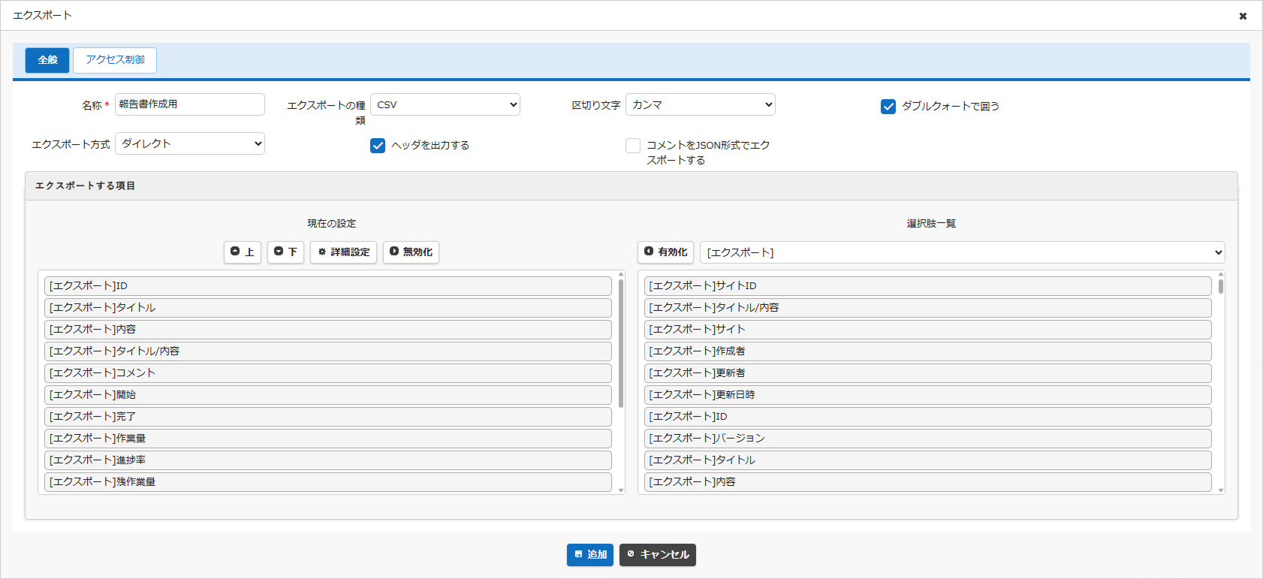Select [エクスポート]残作業量 in current settings
Viewport: 1263px width, 579px height.
pyautogui.click(x=328, y=482)
